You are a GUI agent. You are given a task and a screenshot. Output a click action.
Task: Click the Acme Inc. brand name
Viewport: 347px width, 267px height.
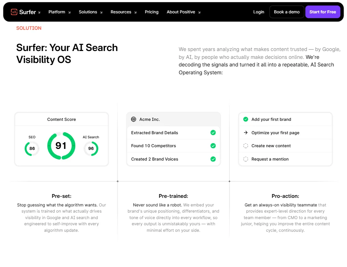[x=150, y=119]
